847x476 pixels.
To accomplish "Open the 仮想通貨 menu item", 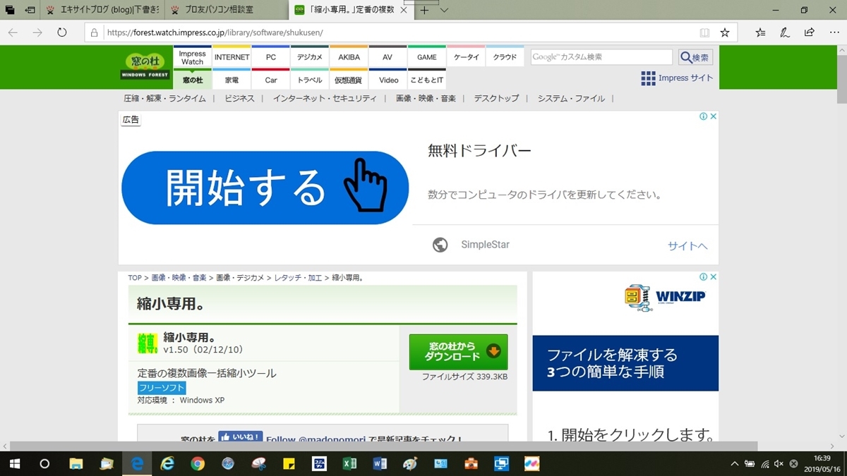I will tap(349, 80).
